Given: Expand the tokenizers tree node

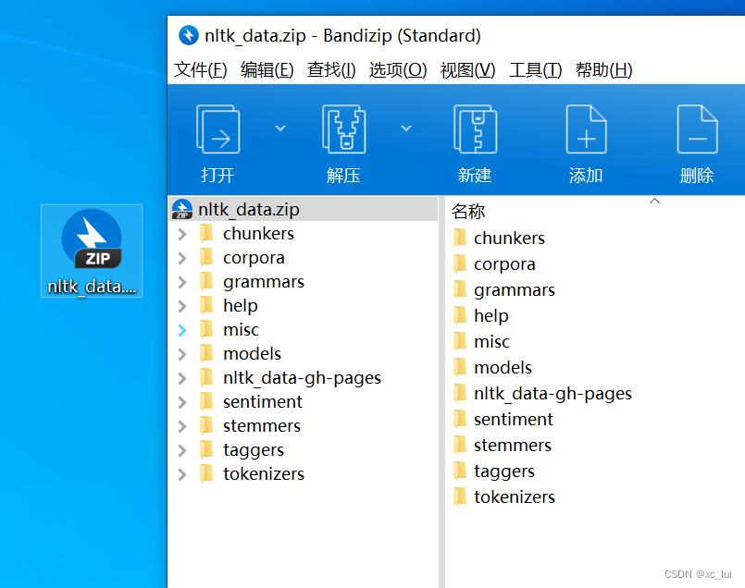Looking at the screenshot, I should tap(182, 474).
